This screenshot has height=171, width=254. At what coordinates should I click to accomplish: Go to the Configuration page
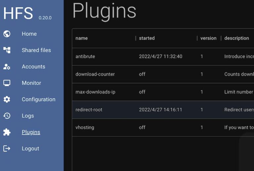click(38, 99)
